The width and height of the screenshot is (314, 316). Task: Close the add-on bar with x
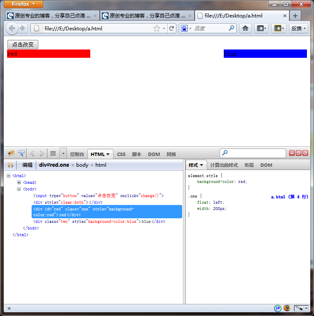9,309
